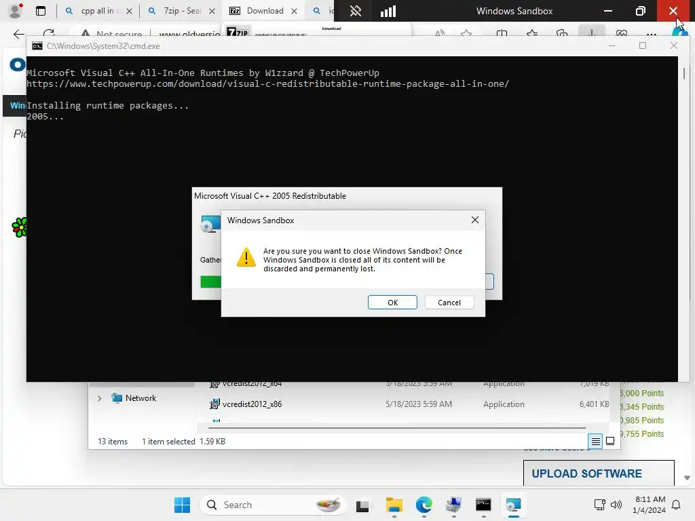Open the Windows Start menu
695x521 pixels.
click(x=182, y=505)
